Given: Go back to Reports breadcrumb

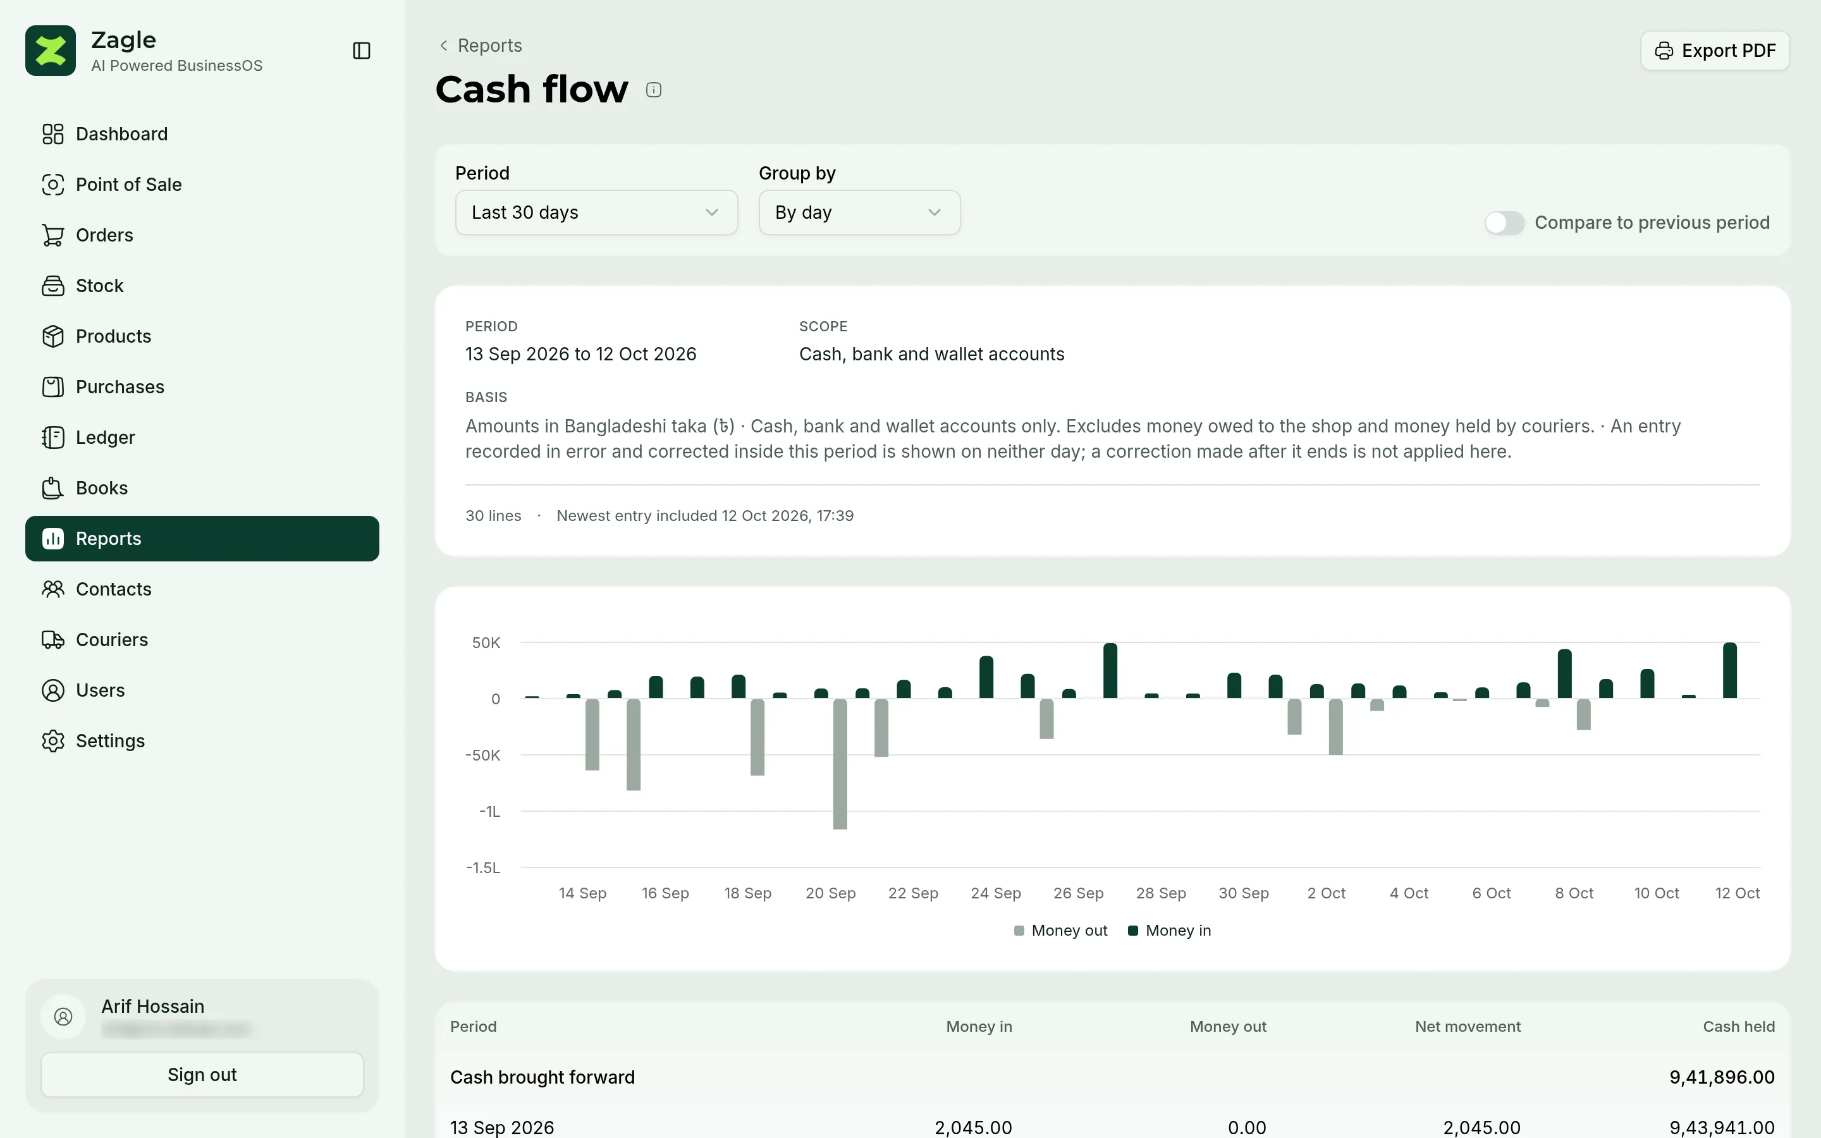Looking at the screenshot, I should (x=481, y=45).
